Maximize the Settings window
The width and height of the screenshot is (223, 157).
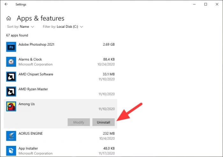pyautogui.click(x=206, y=4)
